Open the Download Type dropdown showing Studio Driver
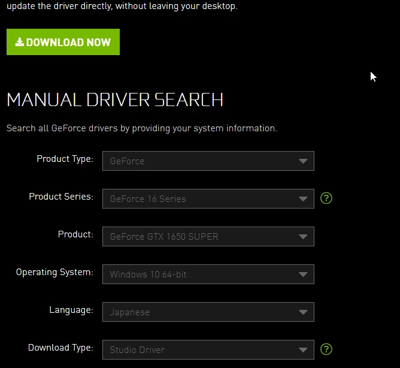 click(x=208, y=350)
